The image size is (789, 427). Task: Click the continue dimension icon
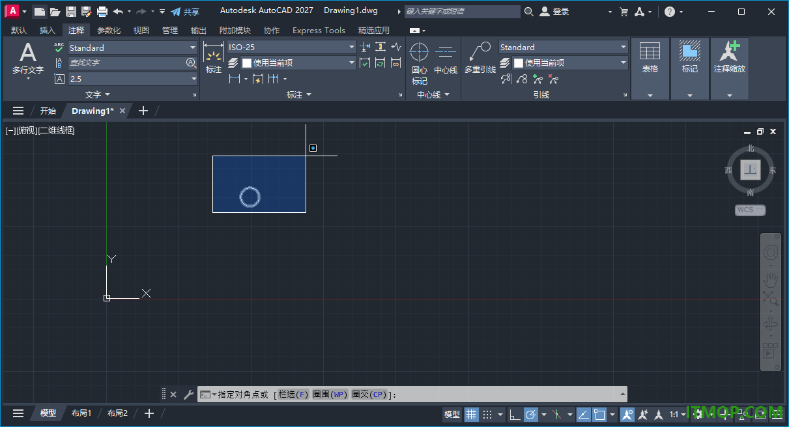pos(273,79)
